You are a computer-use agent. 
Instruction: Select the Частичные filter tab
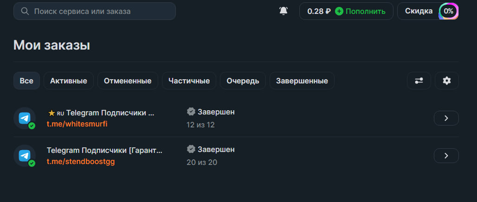189,81
